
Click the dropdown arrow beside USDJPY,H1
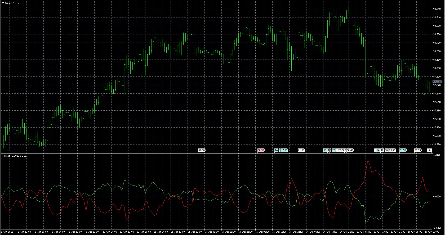pos(3,3)
